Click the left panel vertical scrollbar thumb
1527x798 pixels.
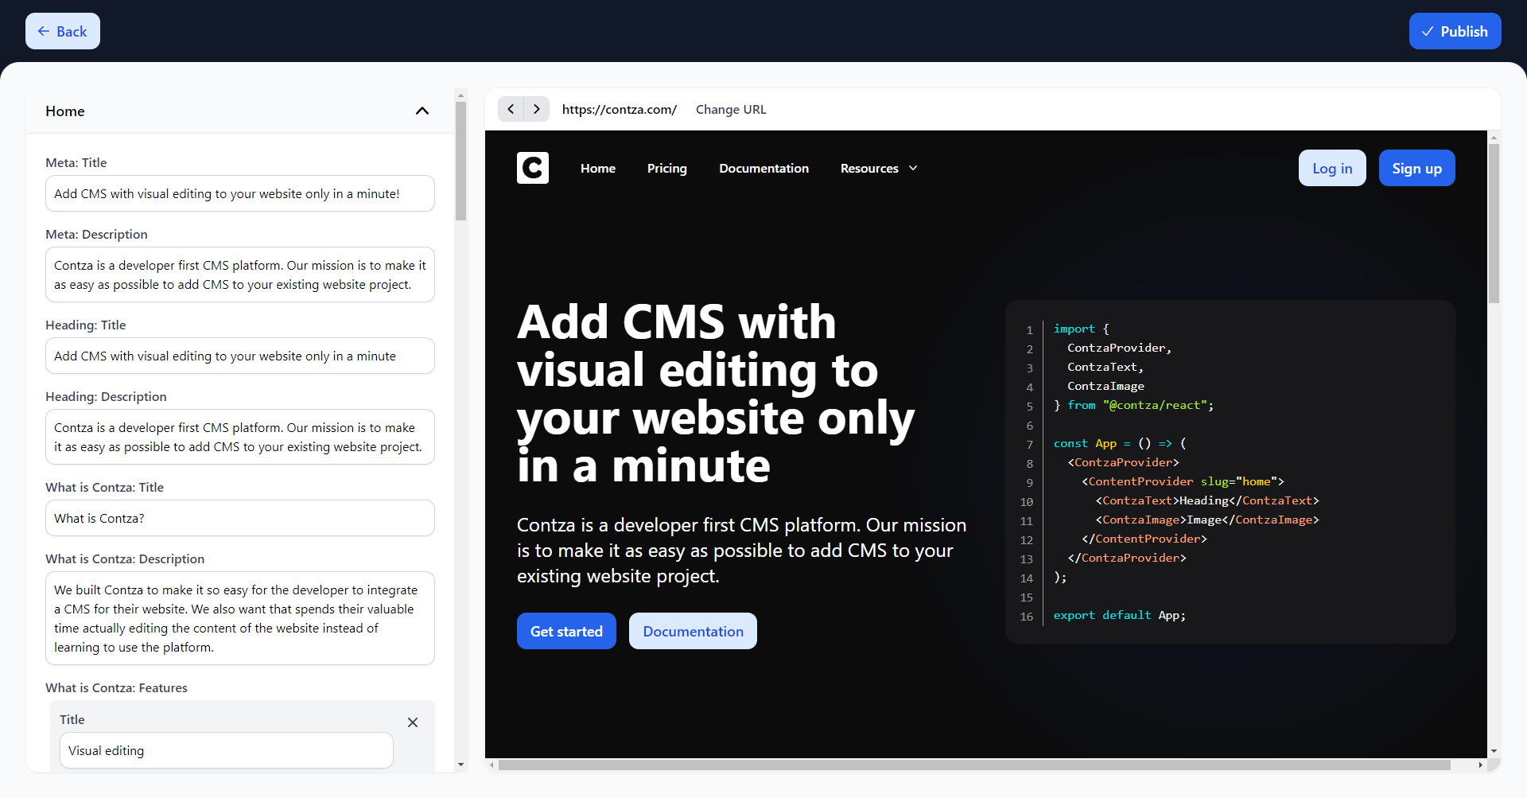460,161
